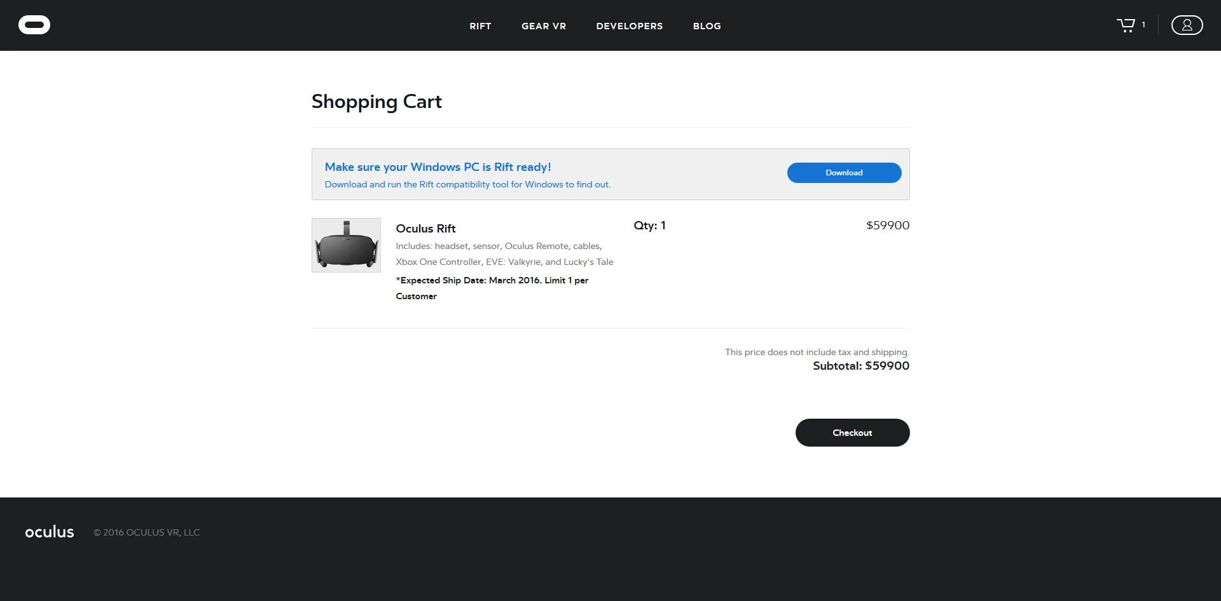Visit the BLOG page
This screenshot has height=601, width=1221.
point(707,26)
